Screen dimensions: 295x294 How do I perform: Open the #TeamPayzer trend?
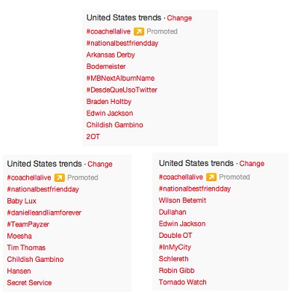coord(28,224)
